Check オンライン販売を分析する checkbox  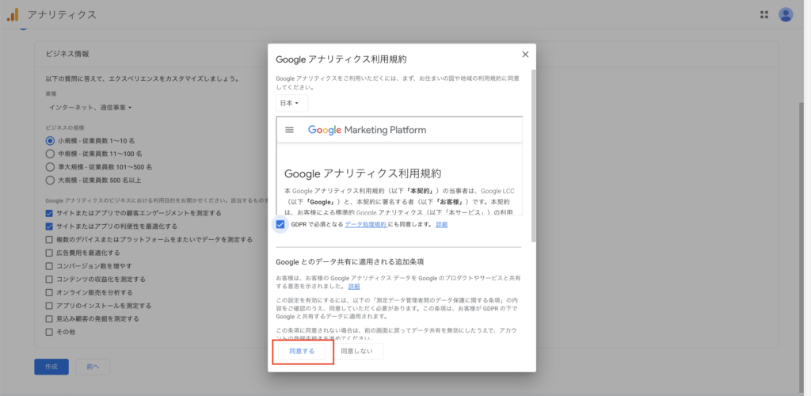click(49, 292)
